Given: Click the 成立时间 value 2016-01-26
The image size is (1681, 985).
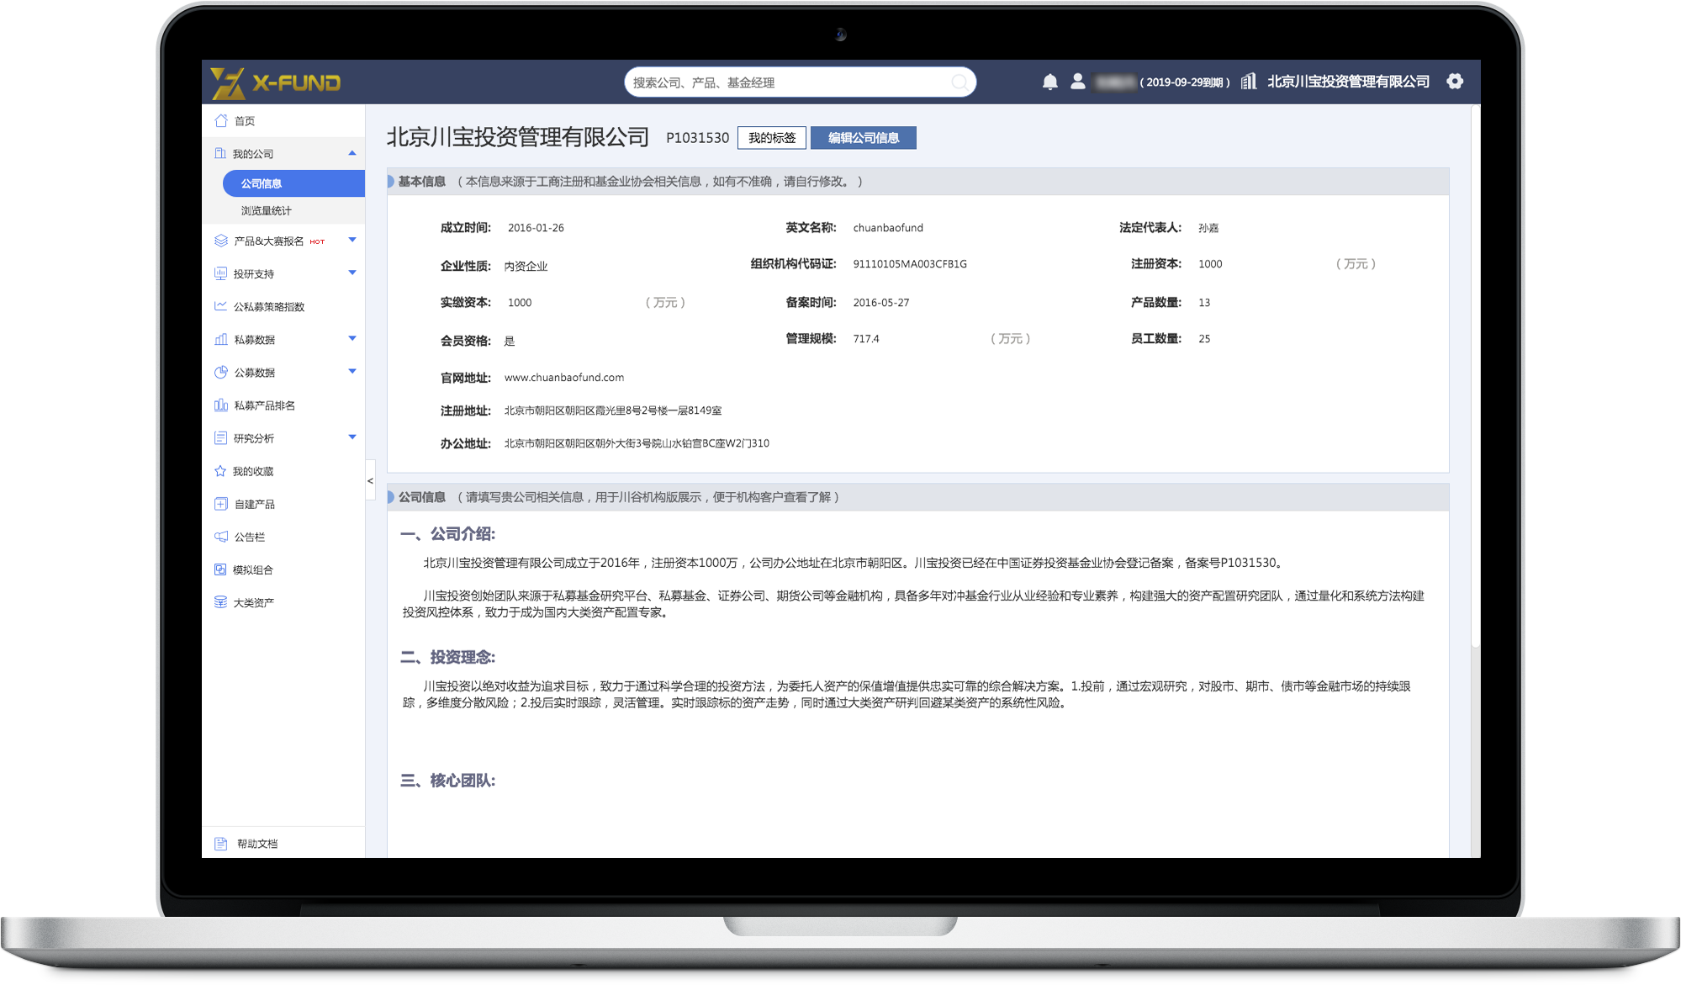Looking at the screenshot, I should coord(536,228).
